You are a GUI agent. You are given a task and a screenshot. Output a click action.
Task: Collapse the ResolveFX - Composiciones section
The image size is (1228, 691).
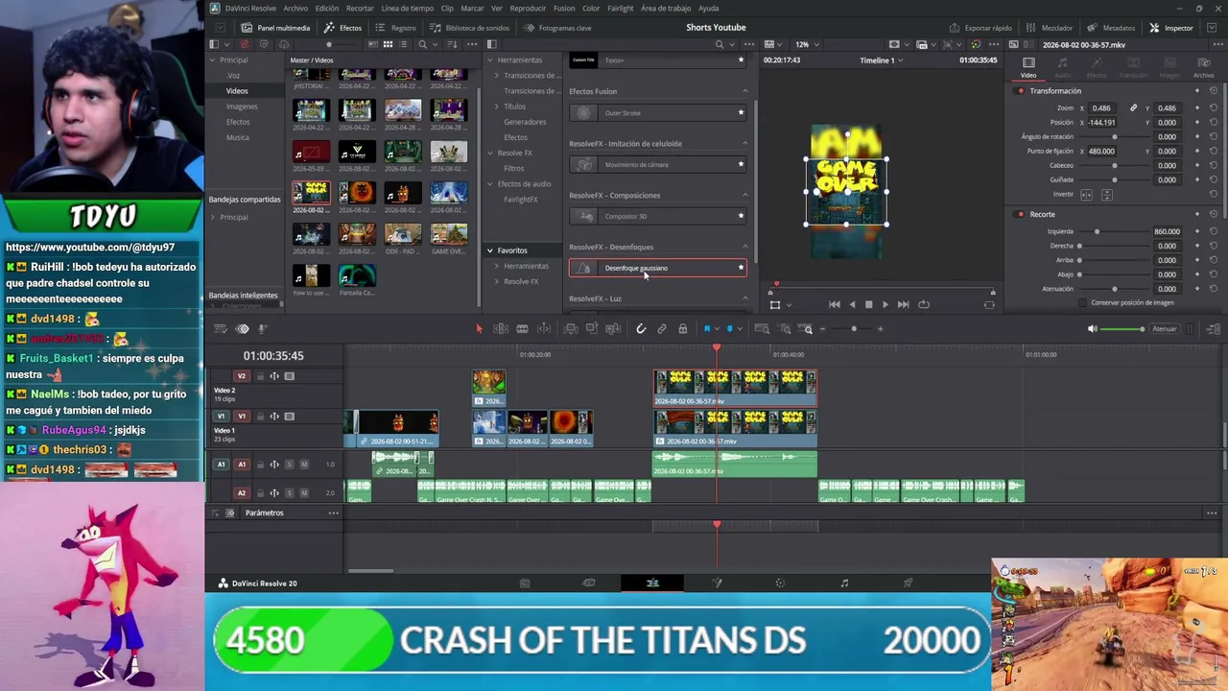tap(745, 195)
